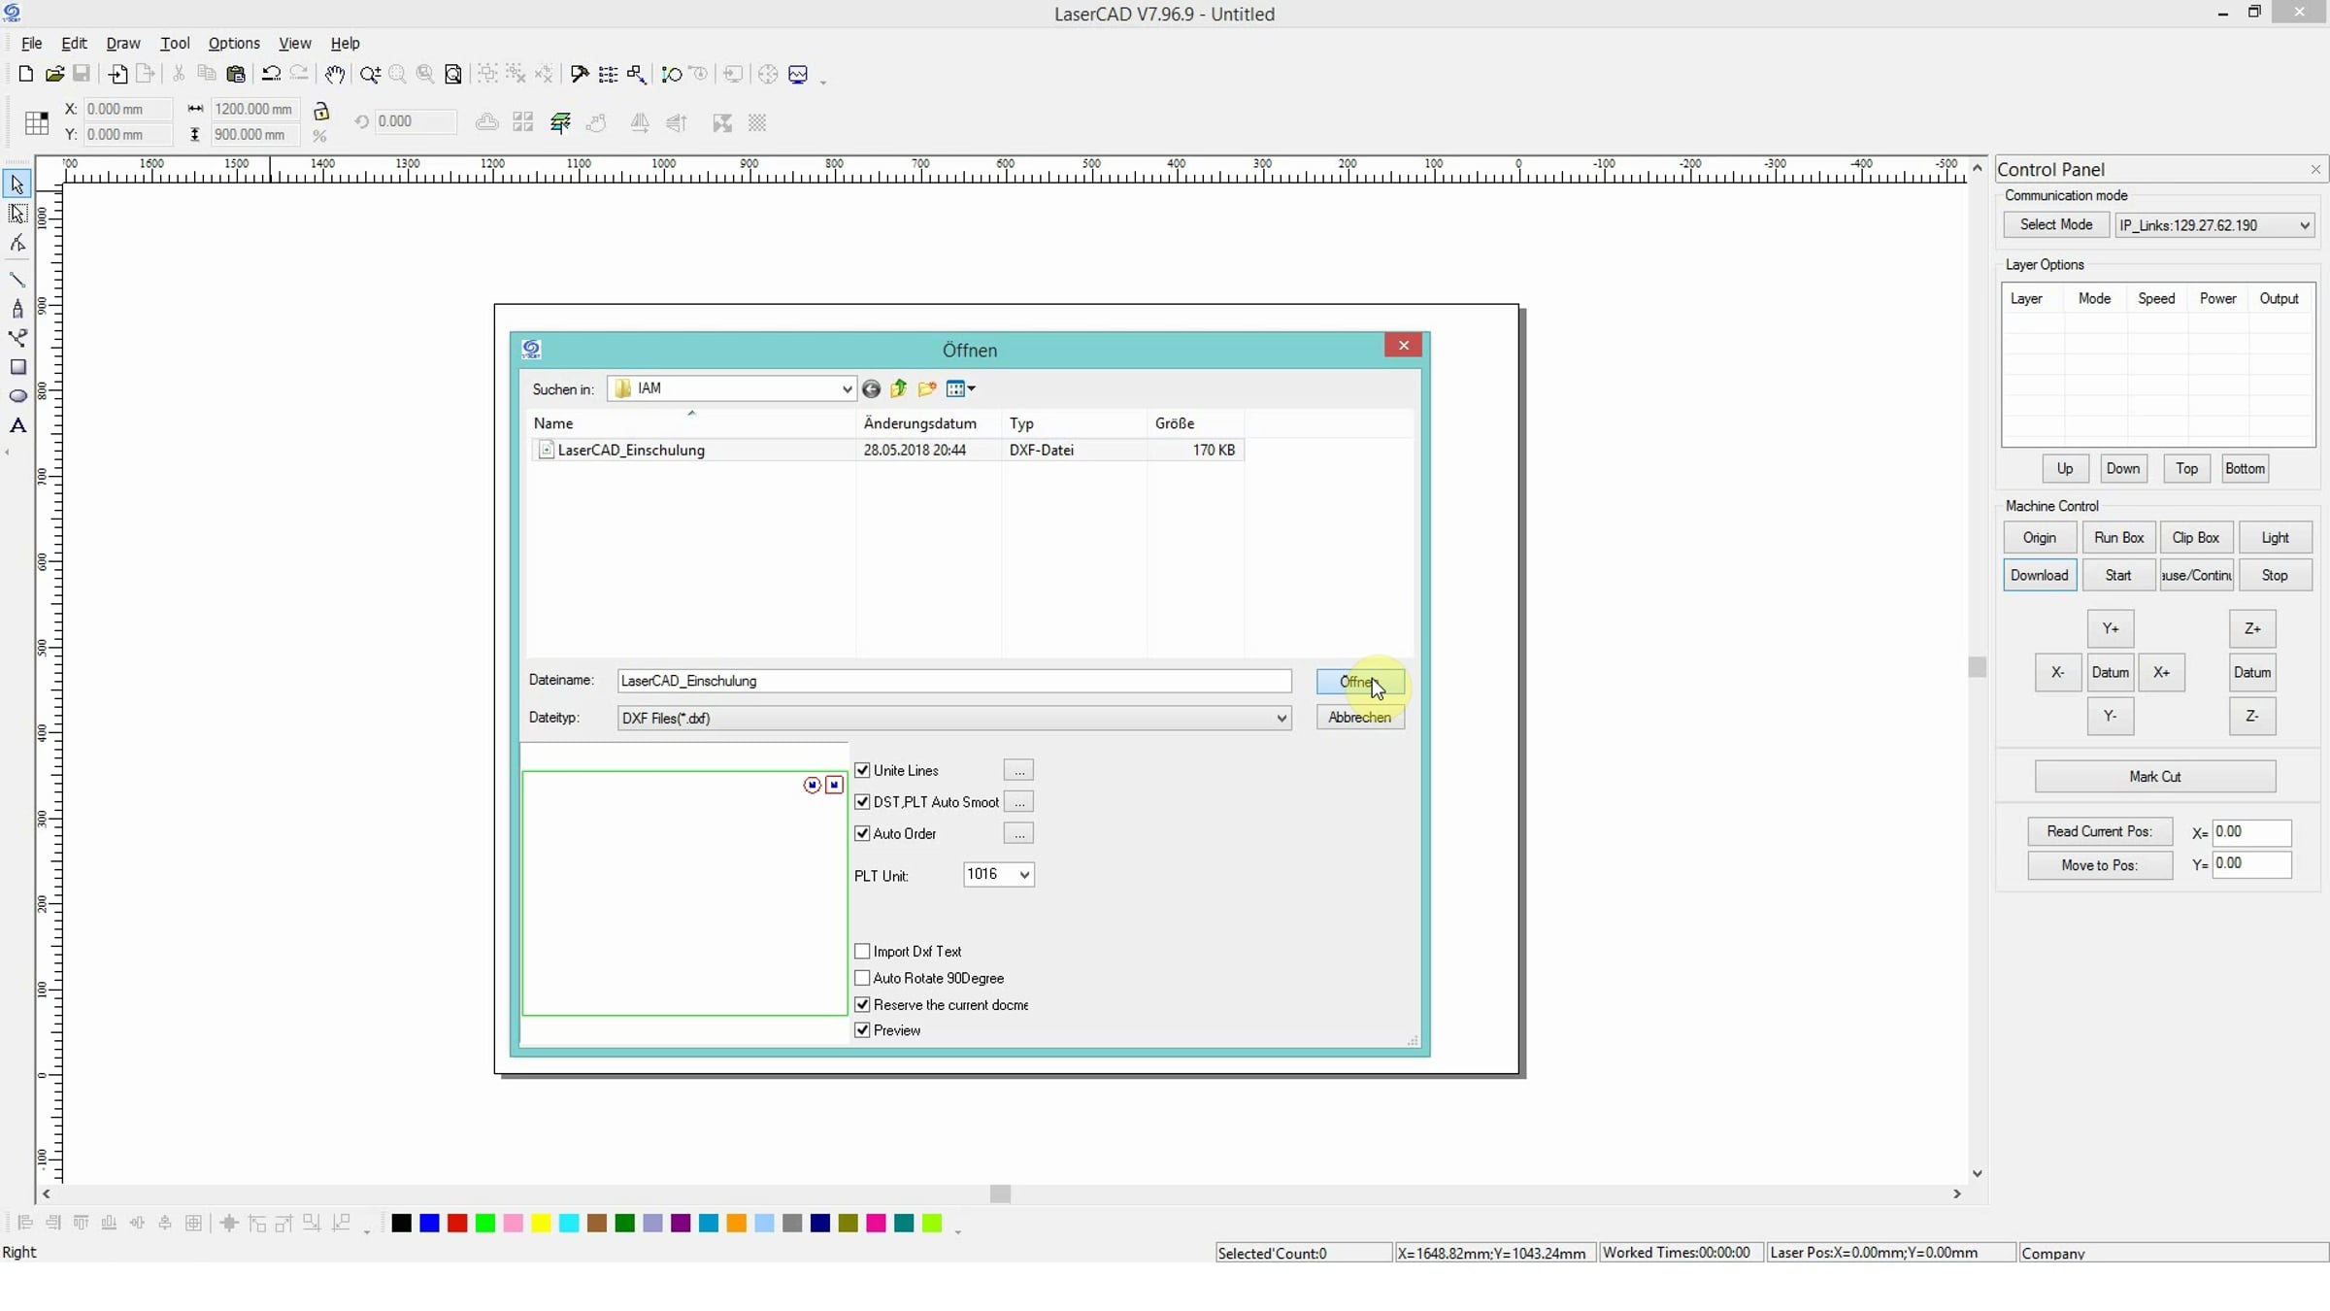
Task: Expand the top toolbar overflow arrow
Action: coord(823,82)
